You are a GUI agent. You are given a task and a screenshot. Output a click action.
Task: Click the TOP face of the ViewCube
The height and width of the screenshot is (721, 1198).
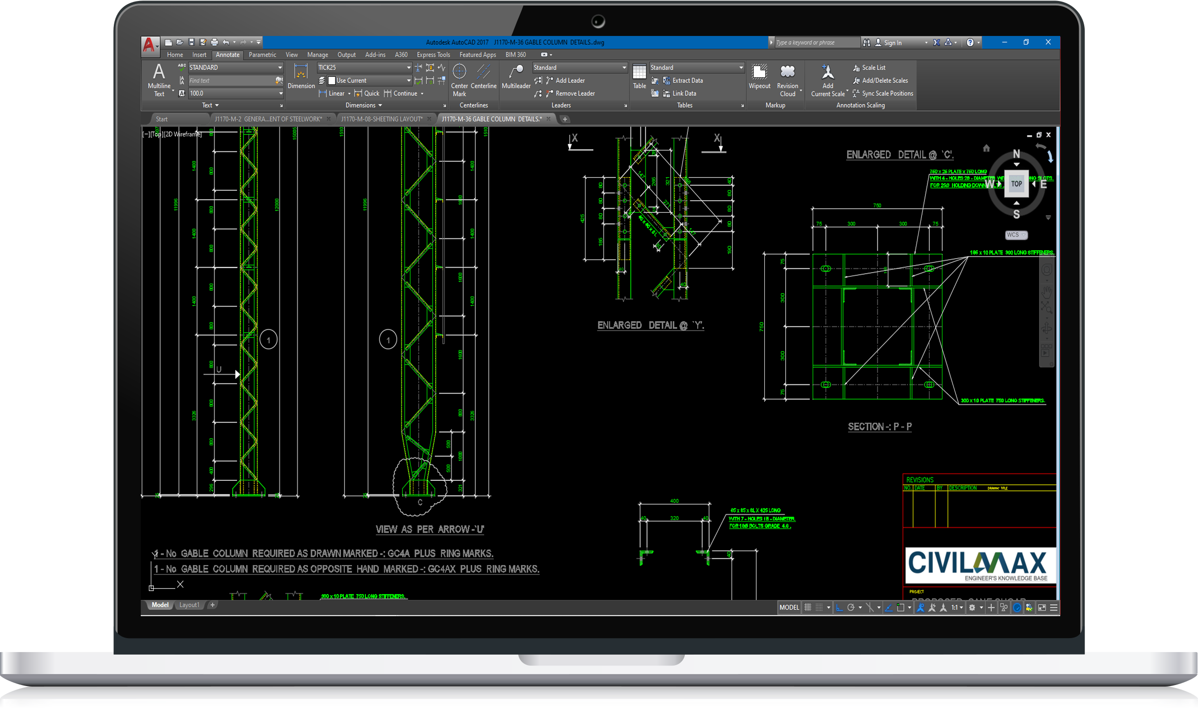(1016, 184)
